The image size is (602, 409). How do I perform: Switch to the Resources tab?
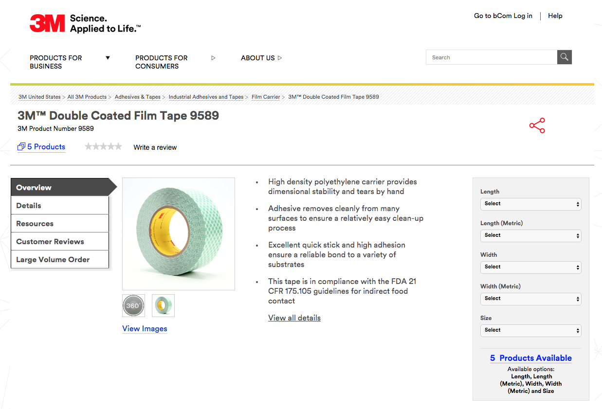pos(59,223)
